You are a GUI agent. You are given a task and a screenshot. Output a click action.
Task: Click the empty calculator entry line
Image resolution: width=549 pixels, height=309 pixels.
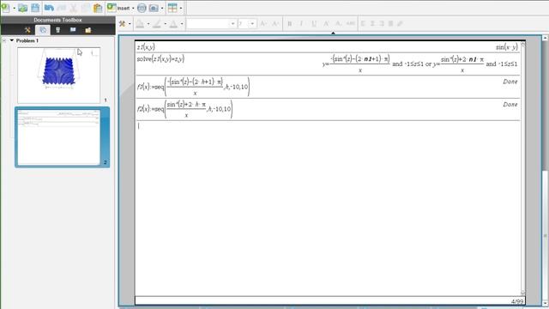tap(328, 126)
